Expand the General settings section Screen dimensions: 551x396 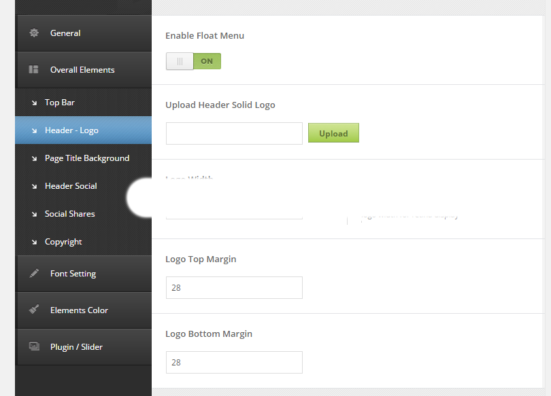(65, 33)
